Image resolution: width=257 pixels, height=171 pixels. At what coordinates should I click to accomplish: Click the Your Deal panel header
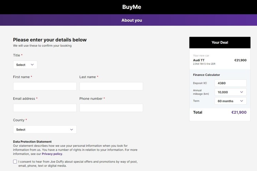pos(220,42)
